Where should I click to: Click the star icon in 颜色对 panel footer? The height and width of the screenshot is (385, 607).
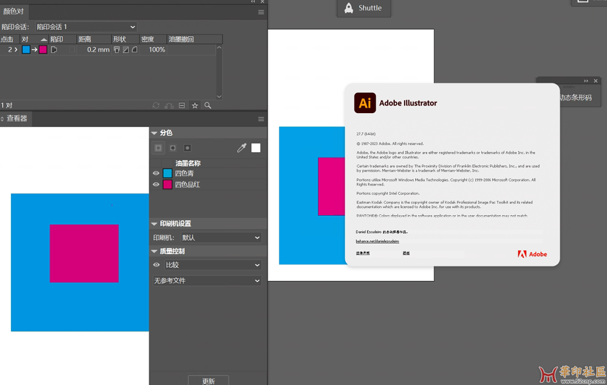pos(195,106)
